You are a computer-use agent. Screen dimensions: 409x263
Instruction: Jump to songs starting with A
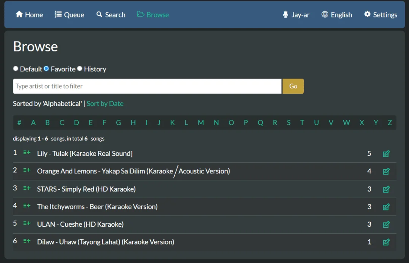(33, 122)
